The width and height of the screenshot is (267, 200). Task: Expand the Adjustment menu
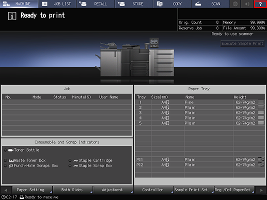point(113,190)
